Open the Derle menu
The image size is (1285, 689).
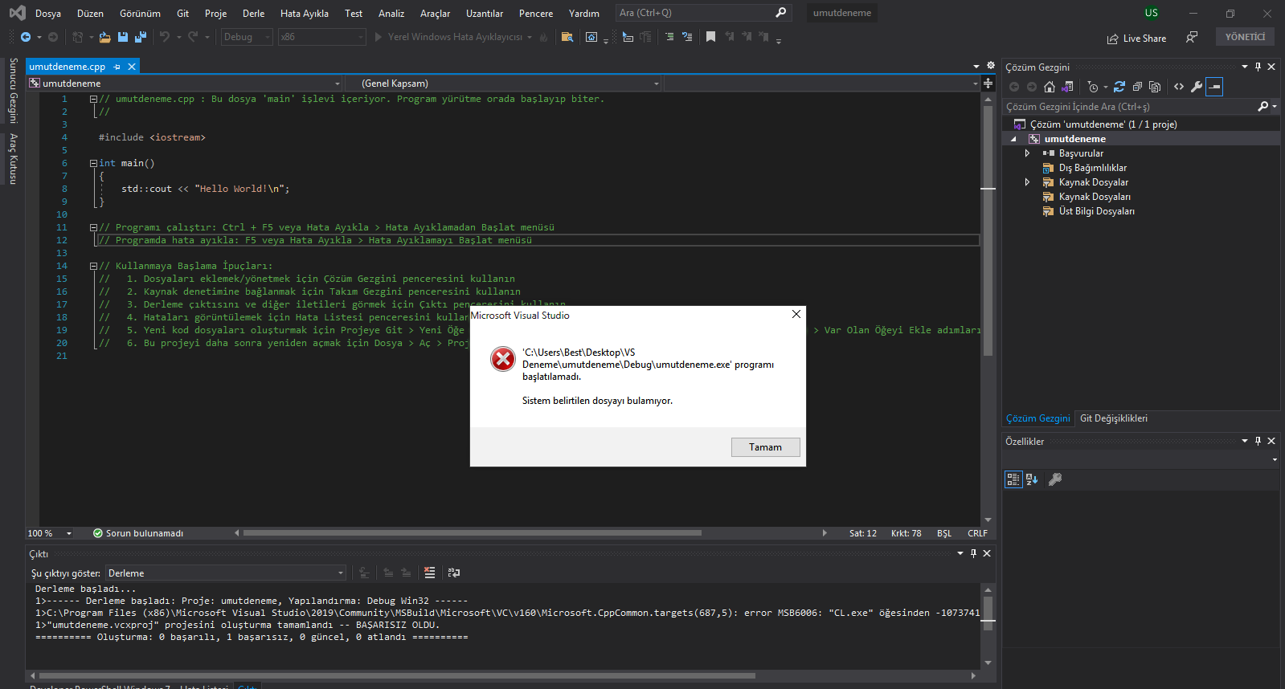click(x=253, y=14)
